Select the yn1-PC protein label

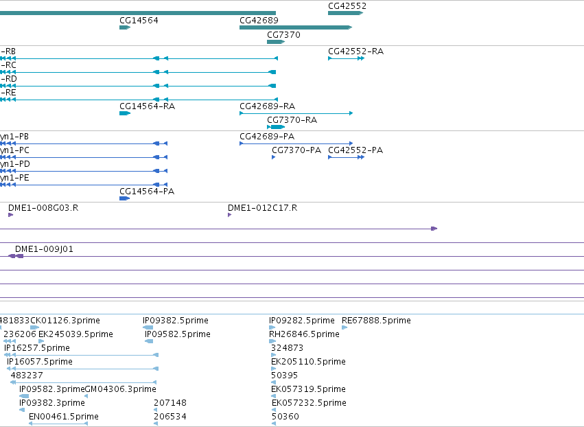pos(14,150)
